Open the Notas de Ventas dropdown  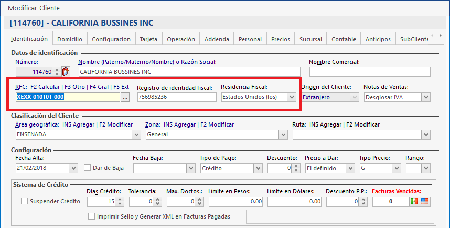[425, 97]
